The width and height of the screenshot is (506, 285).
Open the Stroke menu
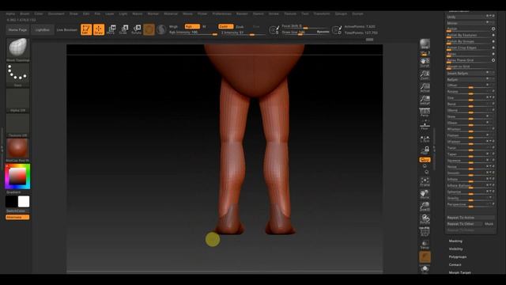point(274,13)
